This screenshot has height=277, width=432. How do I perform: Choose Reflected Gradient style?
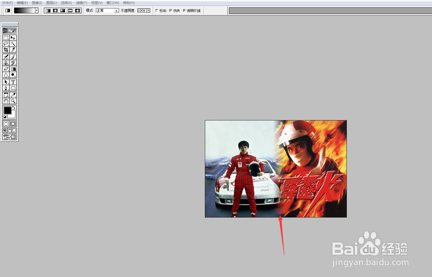coord(70,11)
